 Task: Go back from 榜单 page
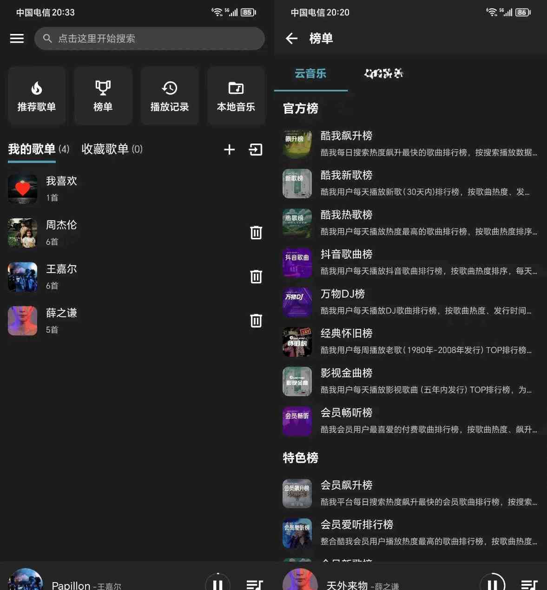[291, 39]
